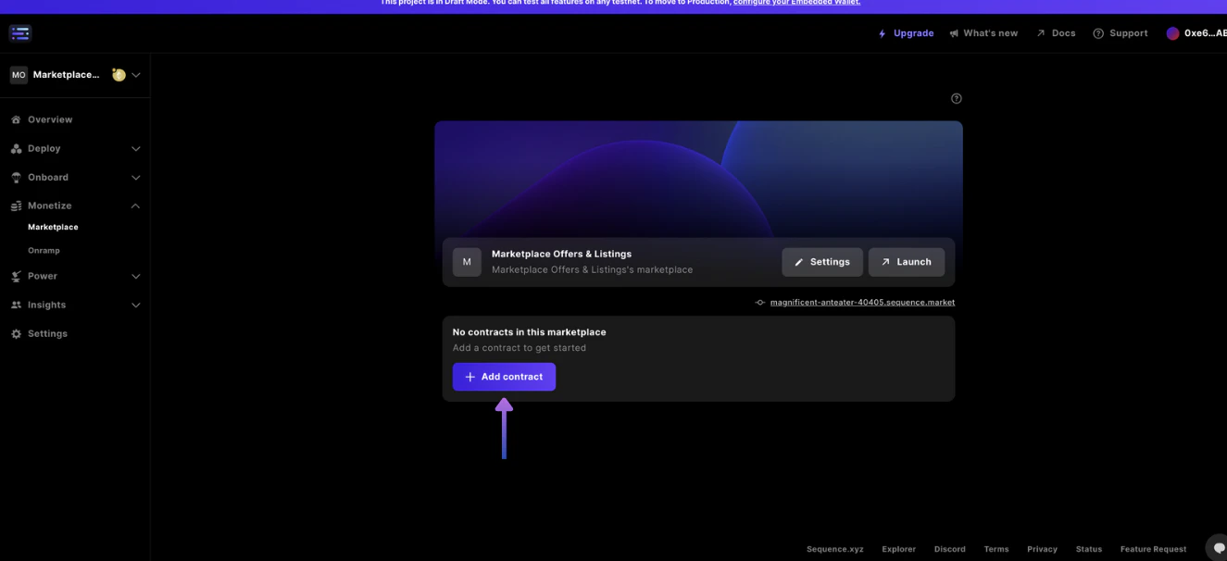1227x561 pixels.
Task: Click the Insights people icon in sidebar
Action: [14, 304]
